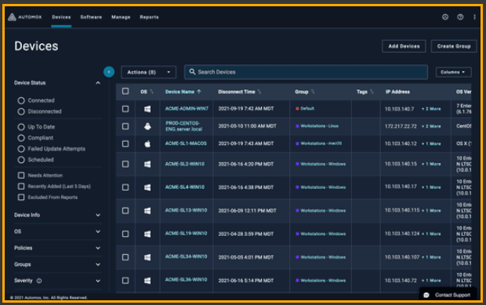Click the Apple icon for ACME-SL1-MACOS
The image size is (486, 305).
(x=147, y=143)
